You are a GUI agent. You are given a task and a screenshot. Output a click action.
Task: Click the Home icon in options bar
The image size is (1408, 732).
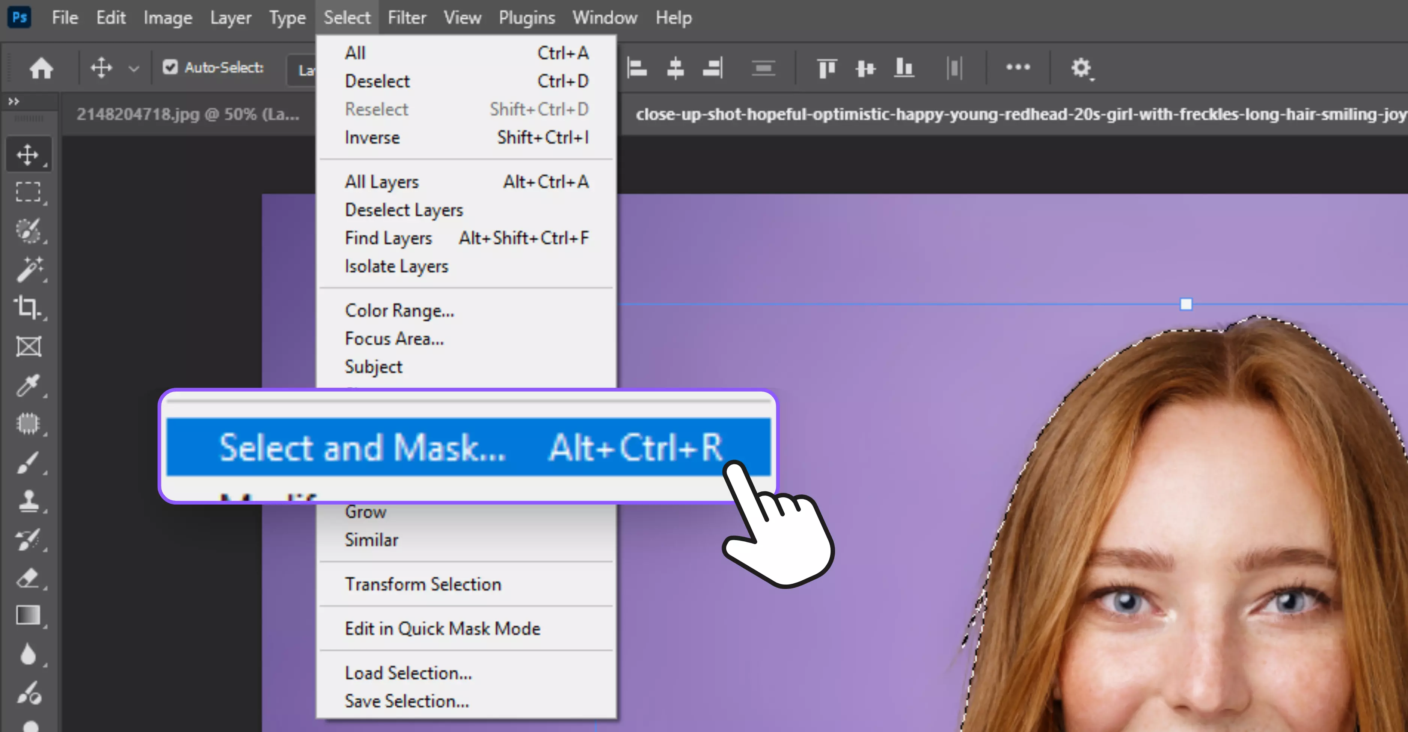[41, 68]
